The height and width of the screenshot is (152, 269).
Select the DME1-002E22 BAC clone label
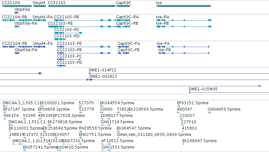pos(103,76)
